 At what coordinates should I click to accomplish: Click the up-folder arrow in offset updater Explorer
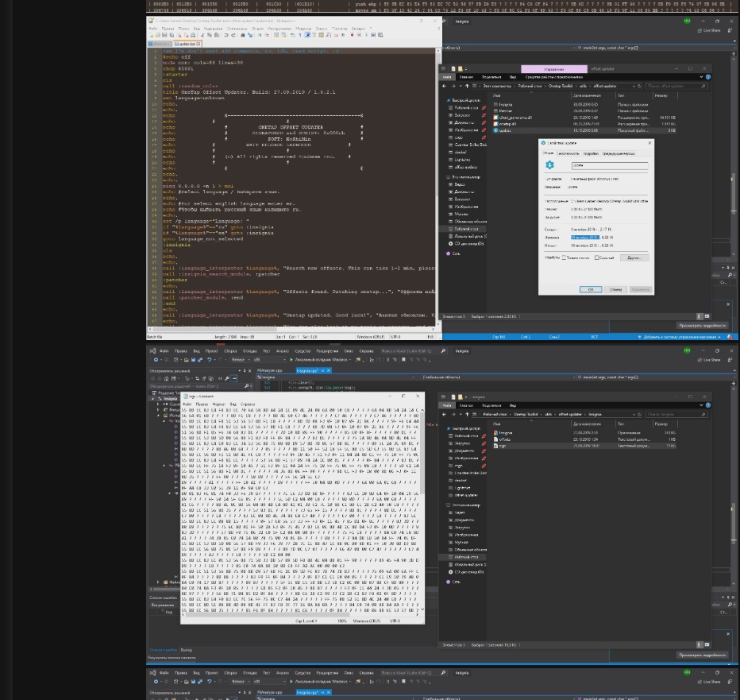[x=467, y=86]
